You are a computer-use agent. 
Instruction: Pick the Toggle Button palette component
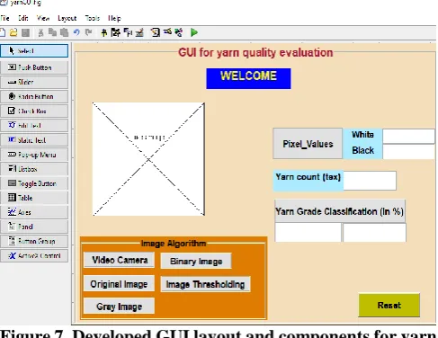pyautogui.click(x=34, y=183)
